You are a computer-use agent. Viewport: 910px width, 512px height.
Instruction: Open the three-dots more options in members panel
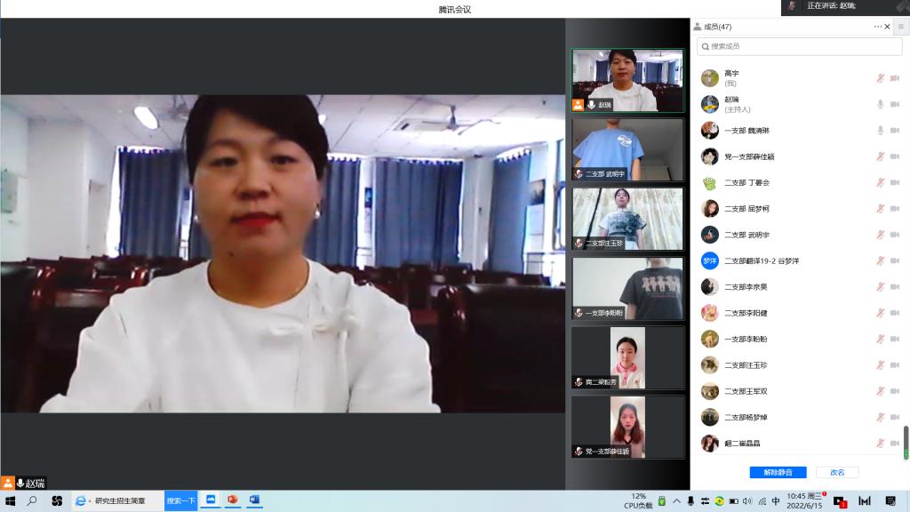[x=878, y=27]
